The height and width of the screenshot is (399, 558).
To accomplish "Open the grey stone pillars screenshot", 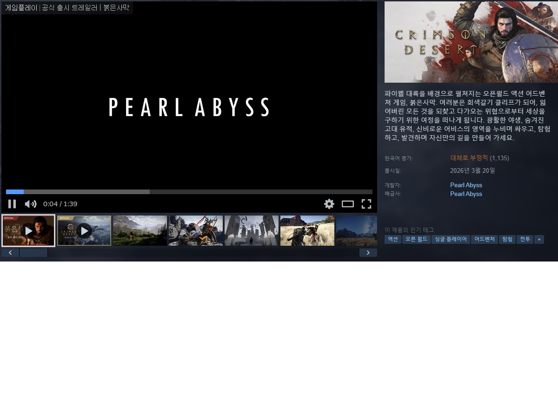I will pyautogui.click(x=252, y=231).
